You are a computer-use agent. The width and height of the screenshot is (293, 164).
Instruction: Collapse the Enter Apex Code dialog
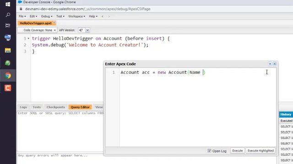coord(270,64)
